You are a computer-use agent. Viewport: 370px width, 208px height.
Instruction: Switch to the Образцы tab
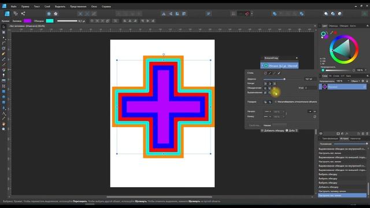tap(333, 25)
